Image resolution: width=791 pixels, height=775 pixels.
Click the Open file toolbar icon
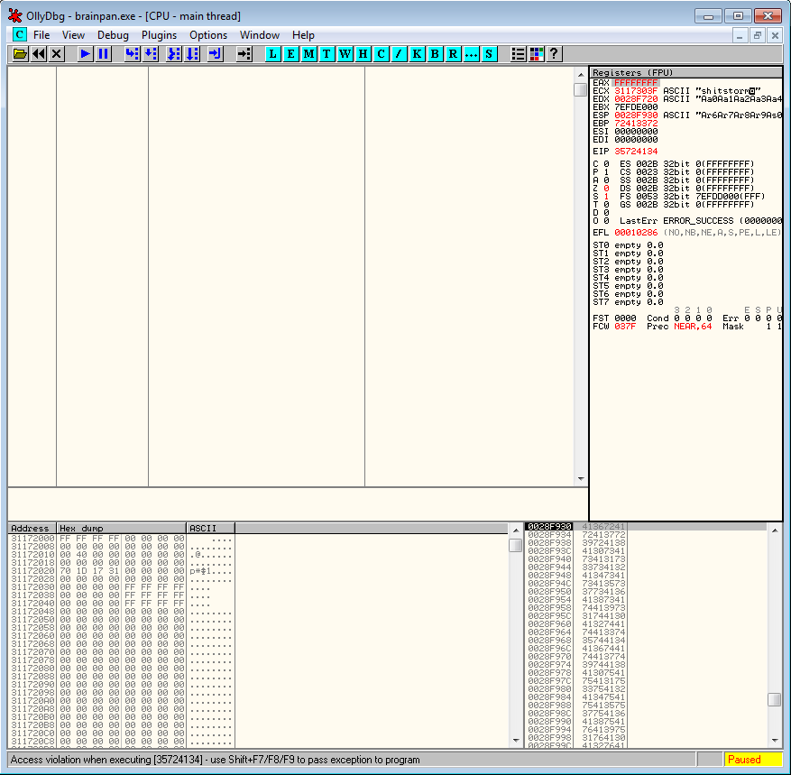(x=20, y=53)
